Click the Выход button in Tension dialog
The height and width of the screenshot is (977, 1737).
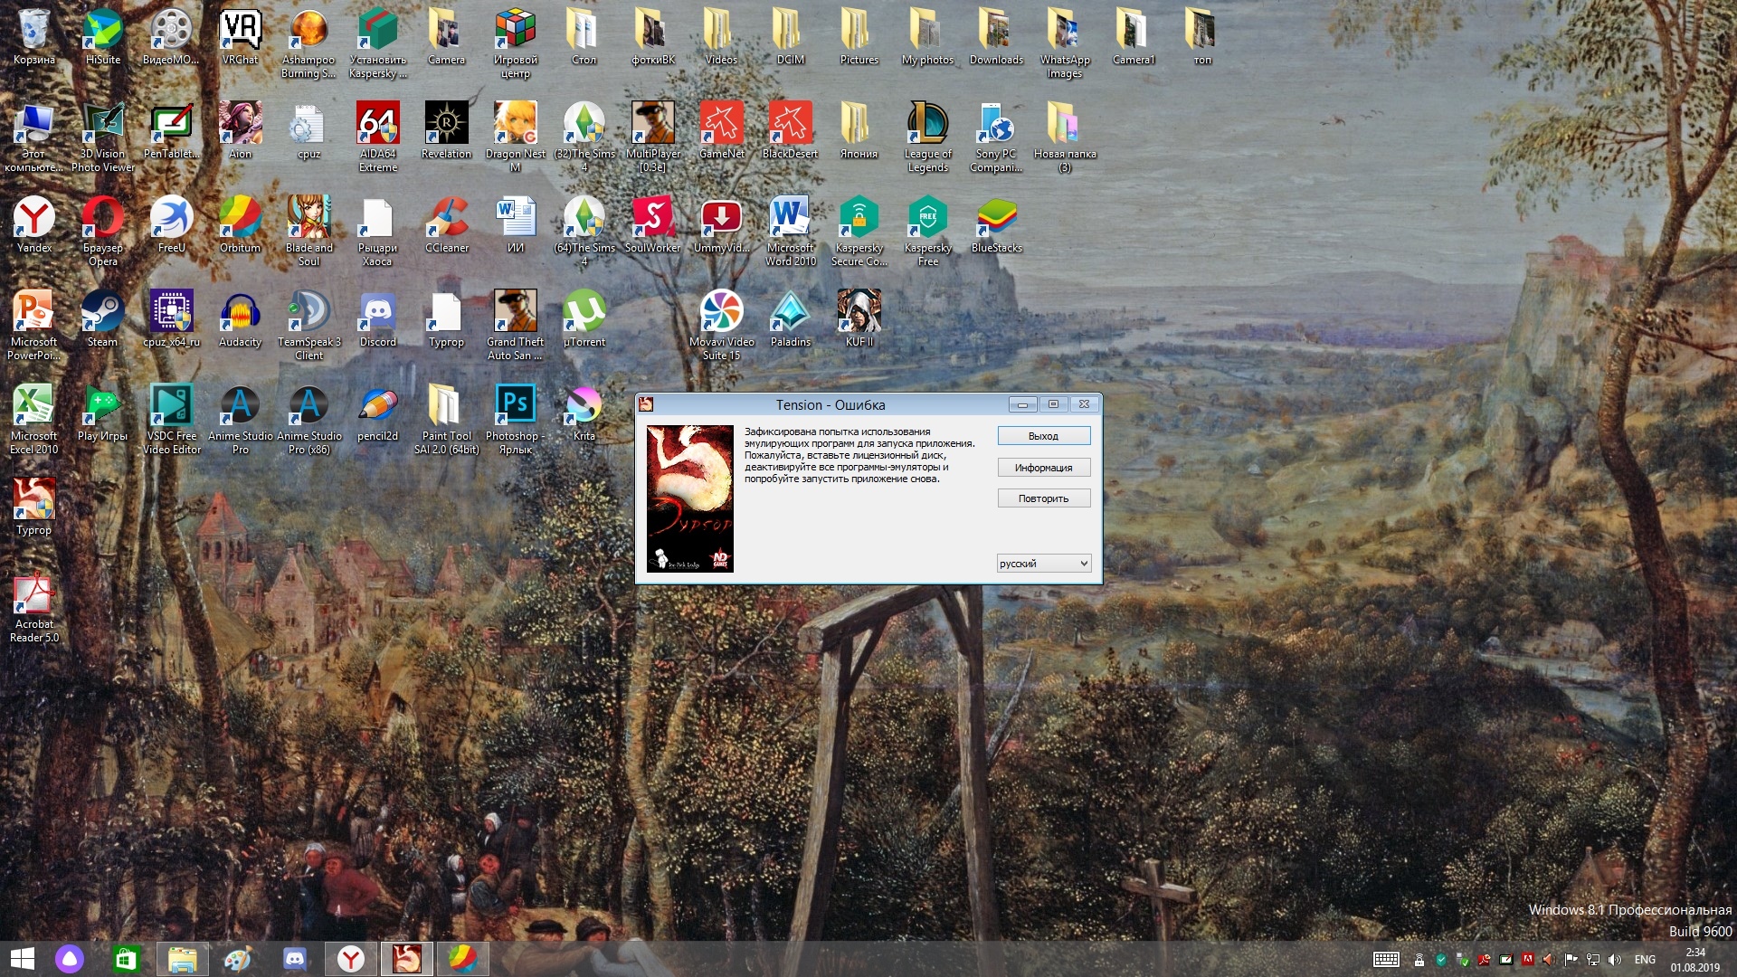[1044, 436]
